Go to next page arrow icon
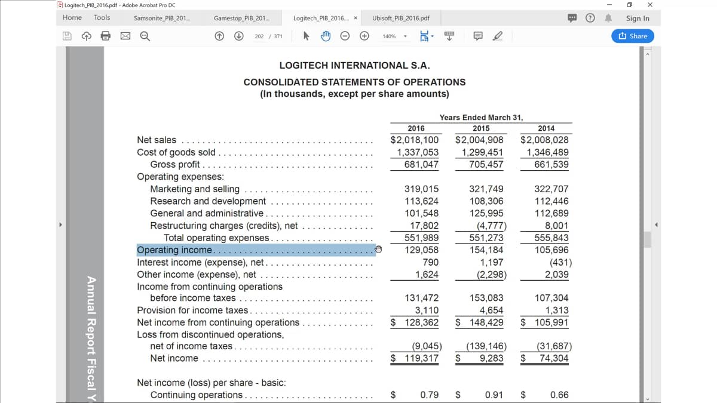The image size is (717, 403). 238,36
